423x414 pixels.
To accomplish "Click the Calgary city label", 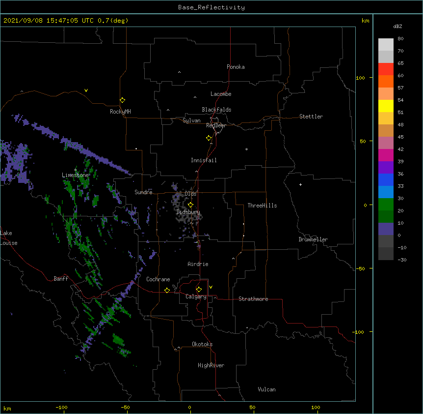I will coord(196,296).
